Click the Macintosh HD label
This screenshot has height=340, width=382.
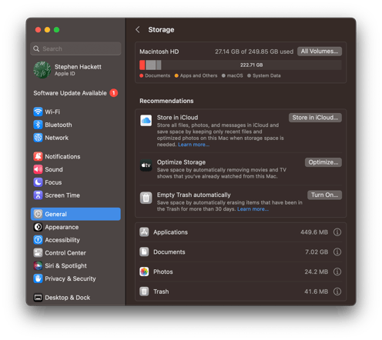(x=159, y=52)
